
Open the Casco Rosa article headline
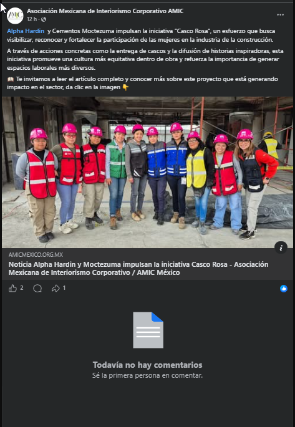[x=138, y=269]
